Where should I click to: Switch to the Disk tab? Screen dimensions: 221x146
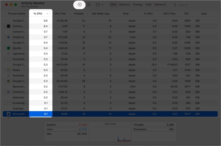(148, 5)
